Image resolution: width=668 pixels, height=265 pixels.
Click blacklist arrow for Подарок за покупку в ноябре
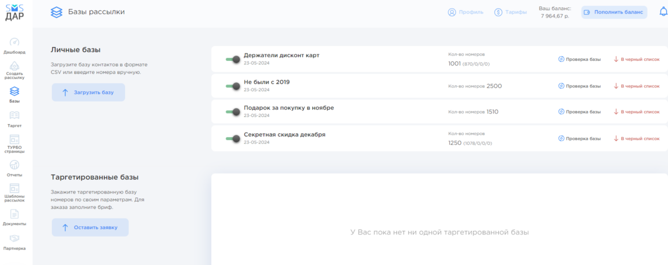point(616,111)
